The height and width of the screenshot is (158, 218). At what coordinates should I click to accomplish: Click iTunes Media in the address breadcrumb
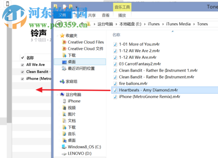click(178, 24)
